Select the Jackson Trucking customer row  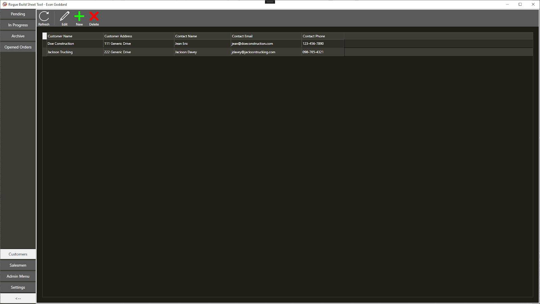point(60,52)
